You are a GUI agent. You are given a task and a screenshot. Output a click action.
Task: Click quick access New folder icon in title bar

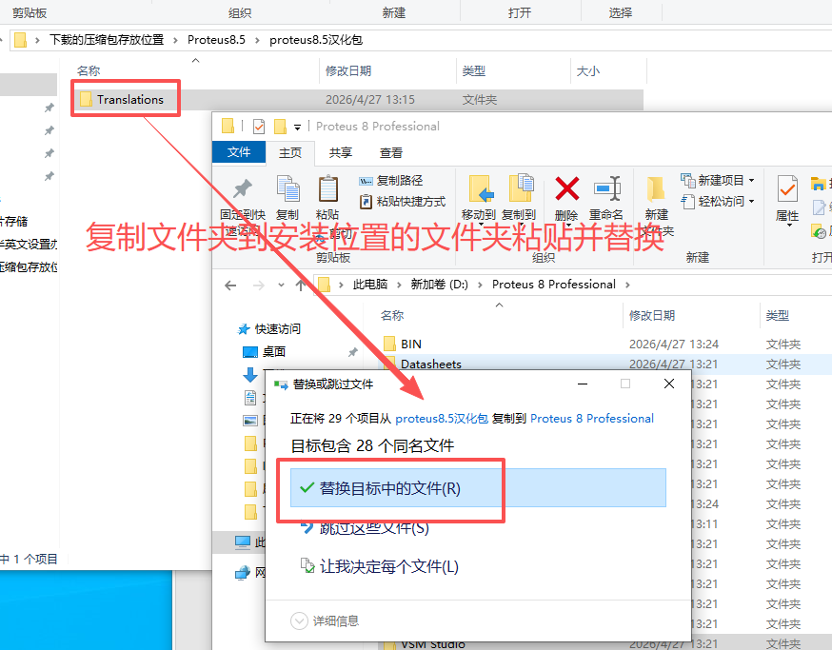280,127
